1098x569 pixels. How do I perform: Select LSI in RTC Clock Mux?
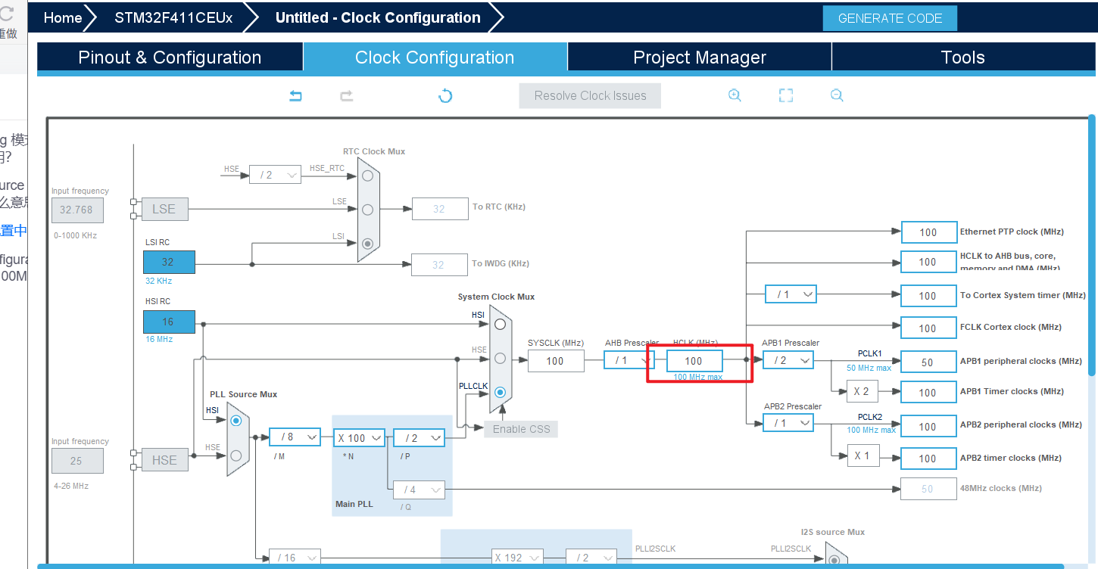click(367, 244)
